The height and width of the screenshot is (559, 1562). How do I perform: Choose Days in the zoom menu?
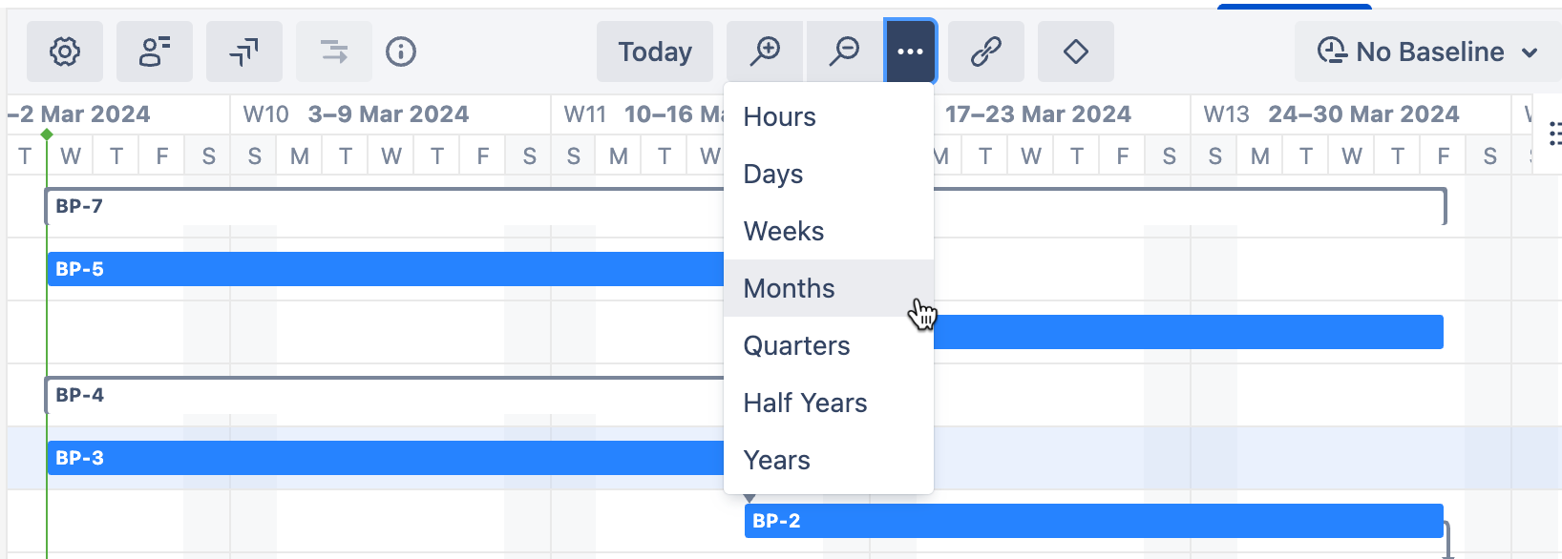pos(773,174)
